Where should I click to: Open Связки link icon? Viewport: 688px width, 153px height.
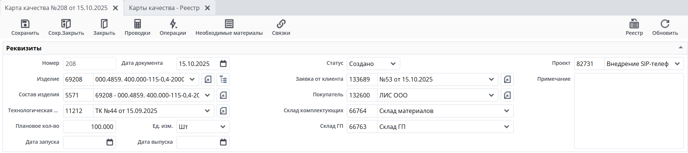(x=281, y=24)
